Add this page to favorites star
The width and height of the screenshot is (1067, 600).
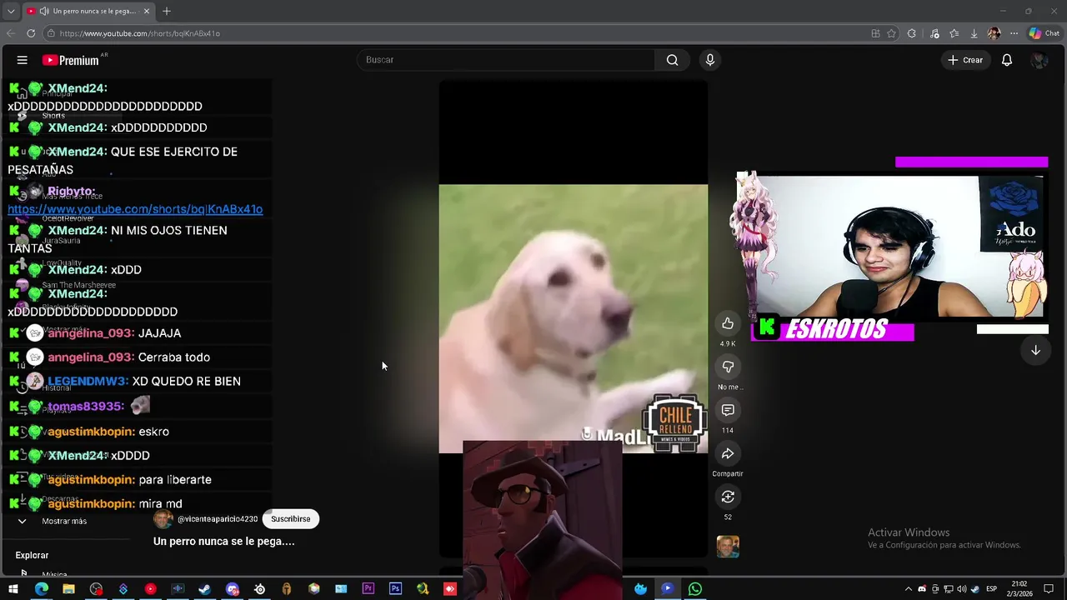[x=891, y=33]
